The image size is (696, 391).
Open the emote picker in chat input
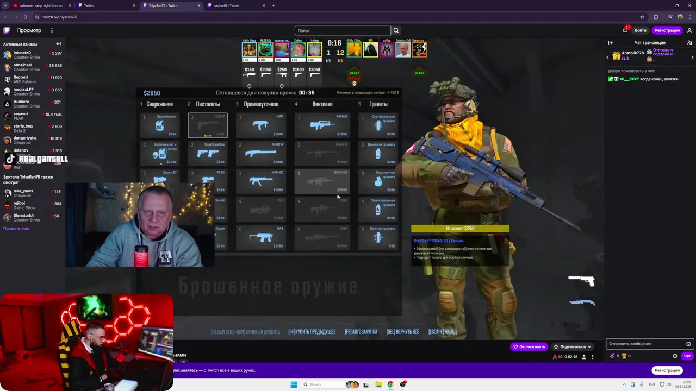[688, 344]
